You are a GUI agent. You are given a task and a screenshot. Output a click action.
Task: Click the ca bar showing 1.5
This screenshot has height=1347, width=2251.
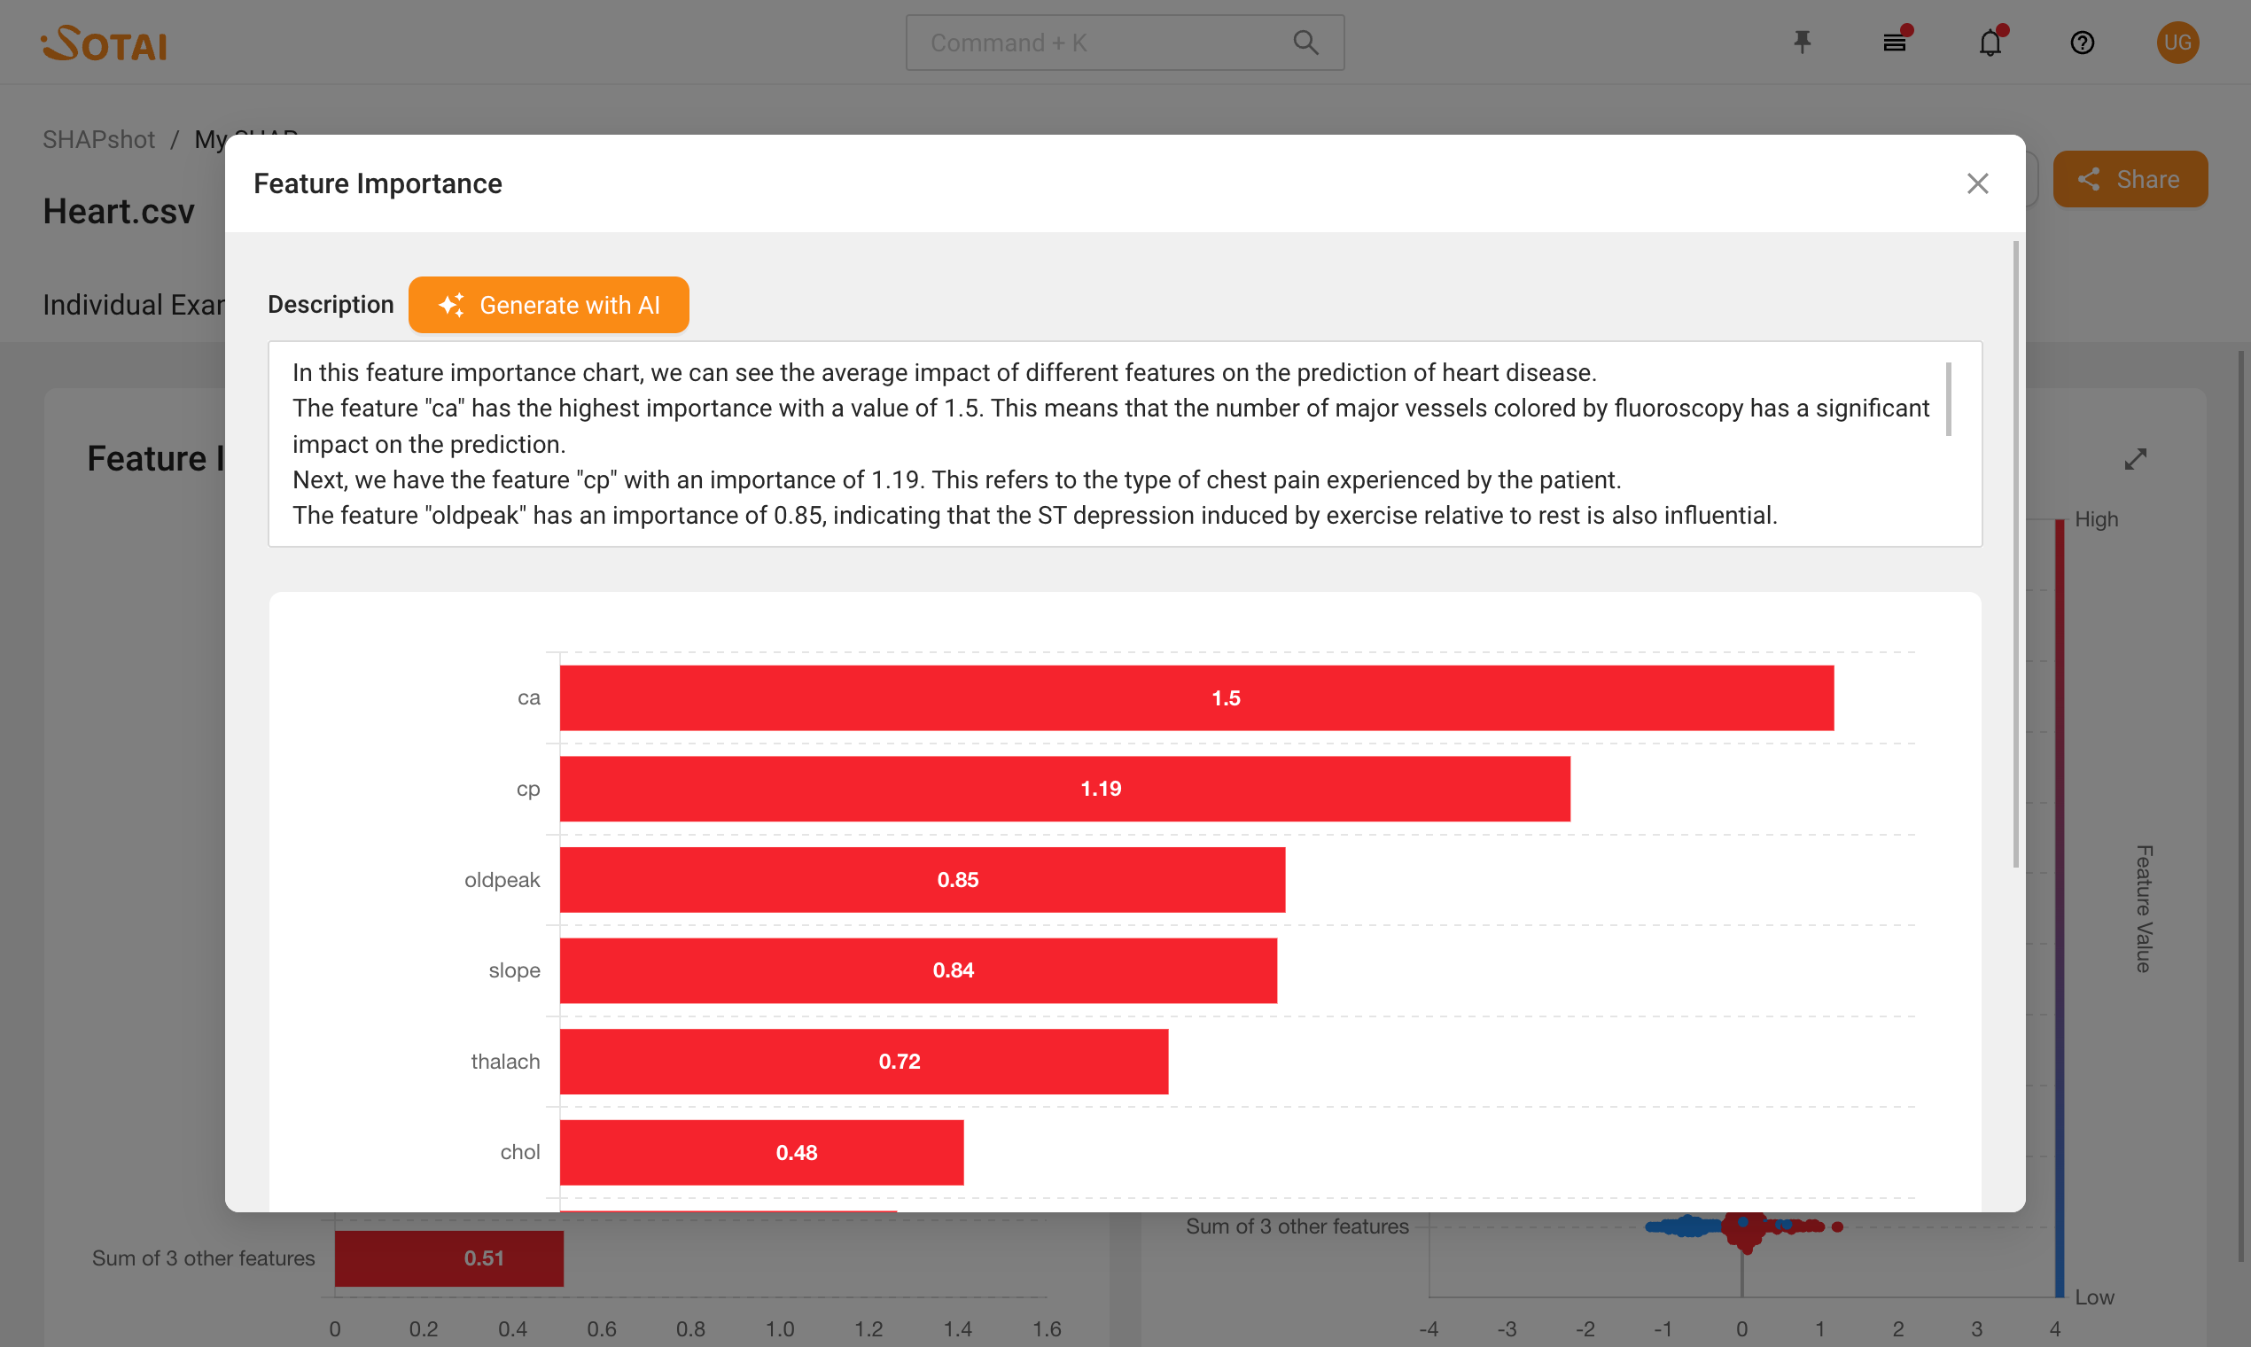(1196, 698)
